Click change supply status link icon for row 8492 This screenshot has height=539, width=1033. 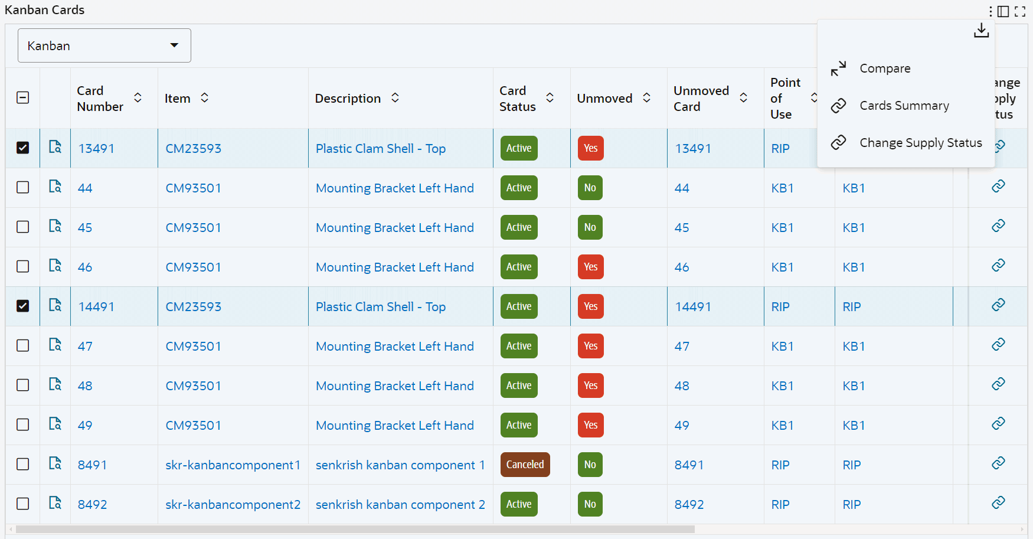pyautogui.click(x=998, y=503)
